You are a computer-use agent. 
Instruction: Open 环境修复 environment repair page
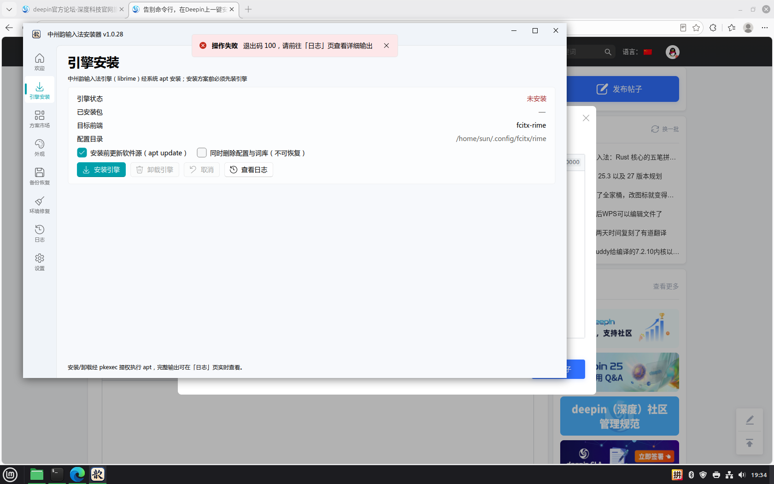click(x=40, y=205)
